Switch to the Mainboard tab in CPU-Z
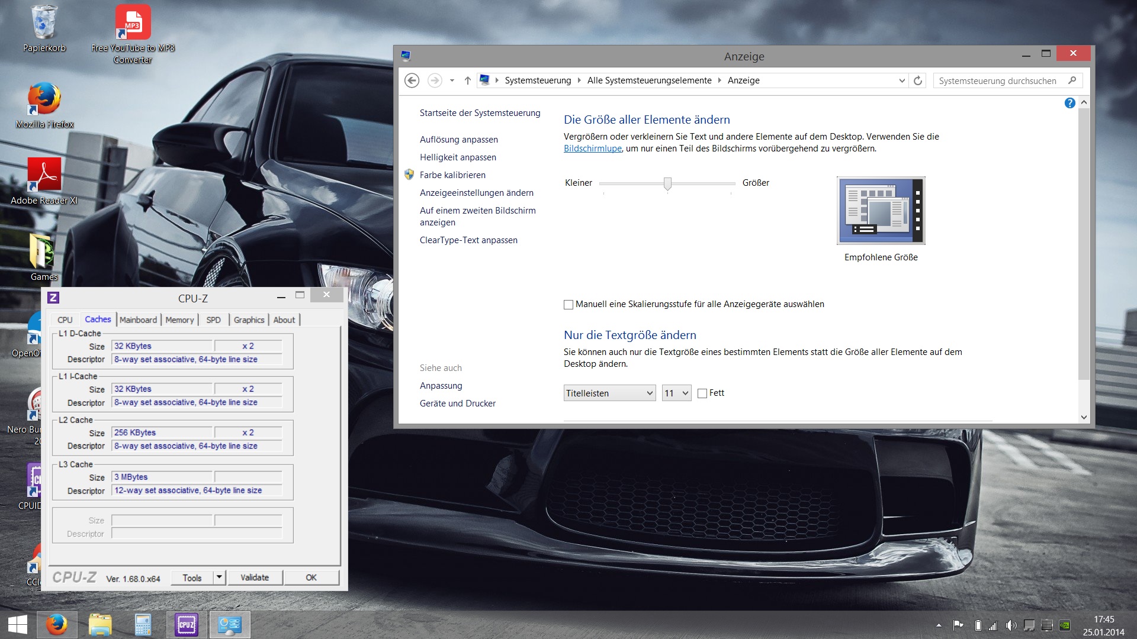 click(x=138, y=320)
